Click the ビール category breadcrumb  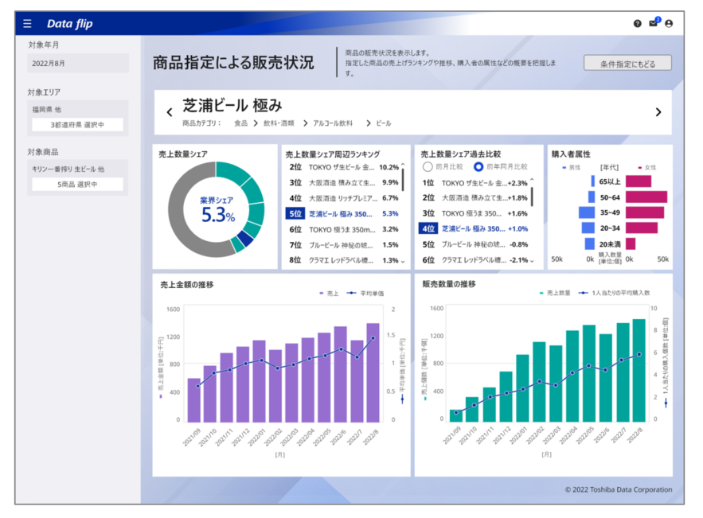[x=383, y=123]
